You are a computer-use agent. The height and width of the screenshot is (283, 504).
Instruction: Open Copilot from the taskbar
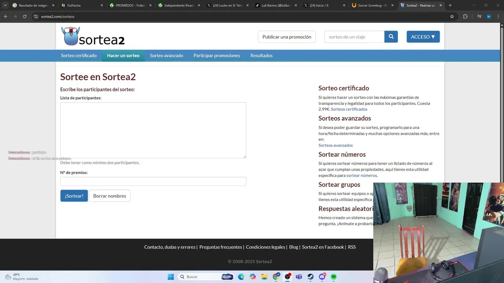(253, 277)
